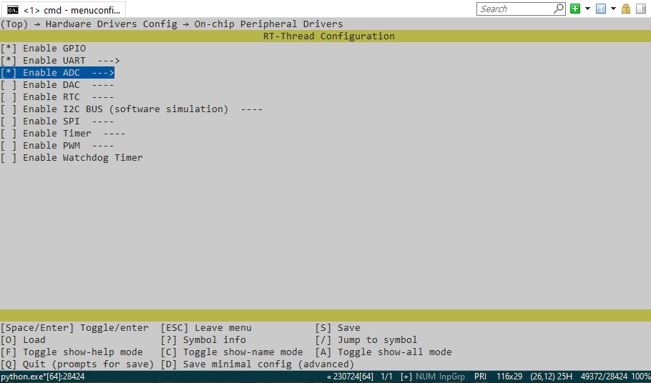
Task: Click the [ESC] Leave menu hint
Action: [206, 328]
